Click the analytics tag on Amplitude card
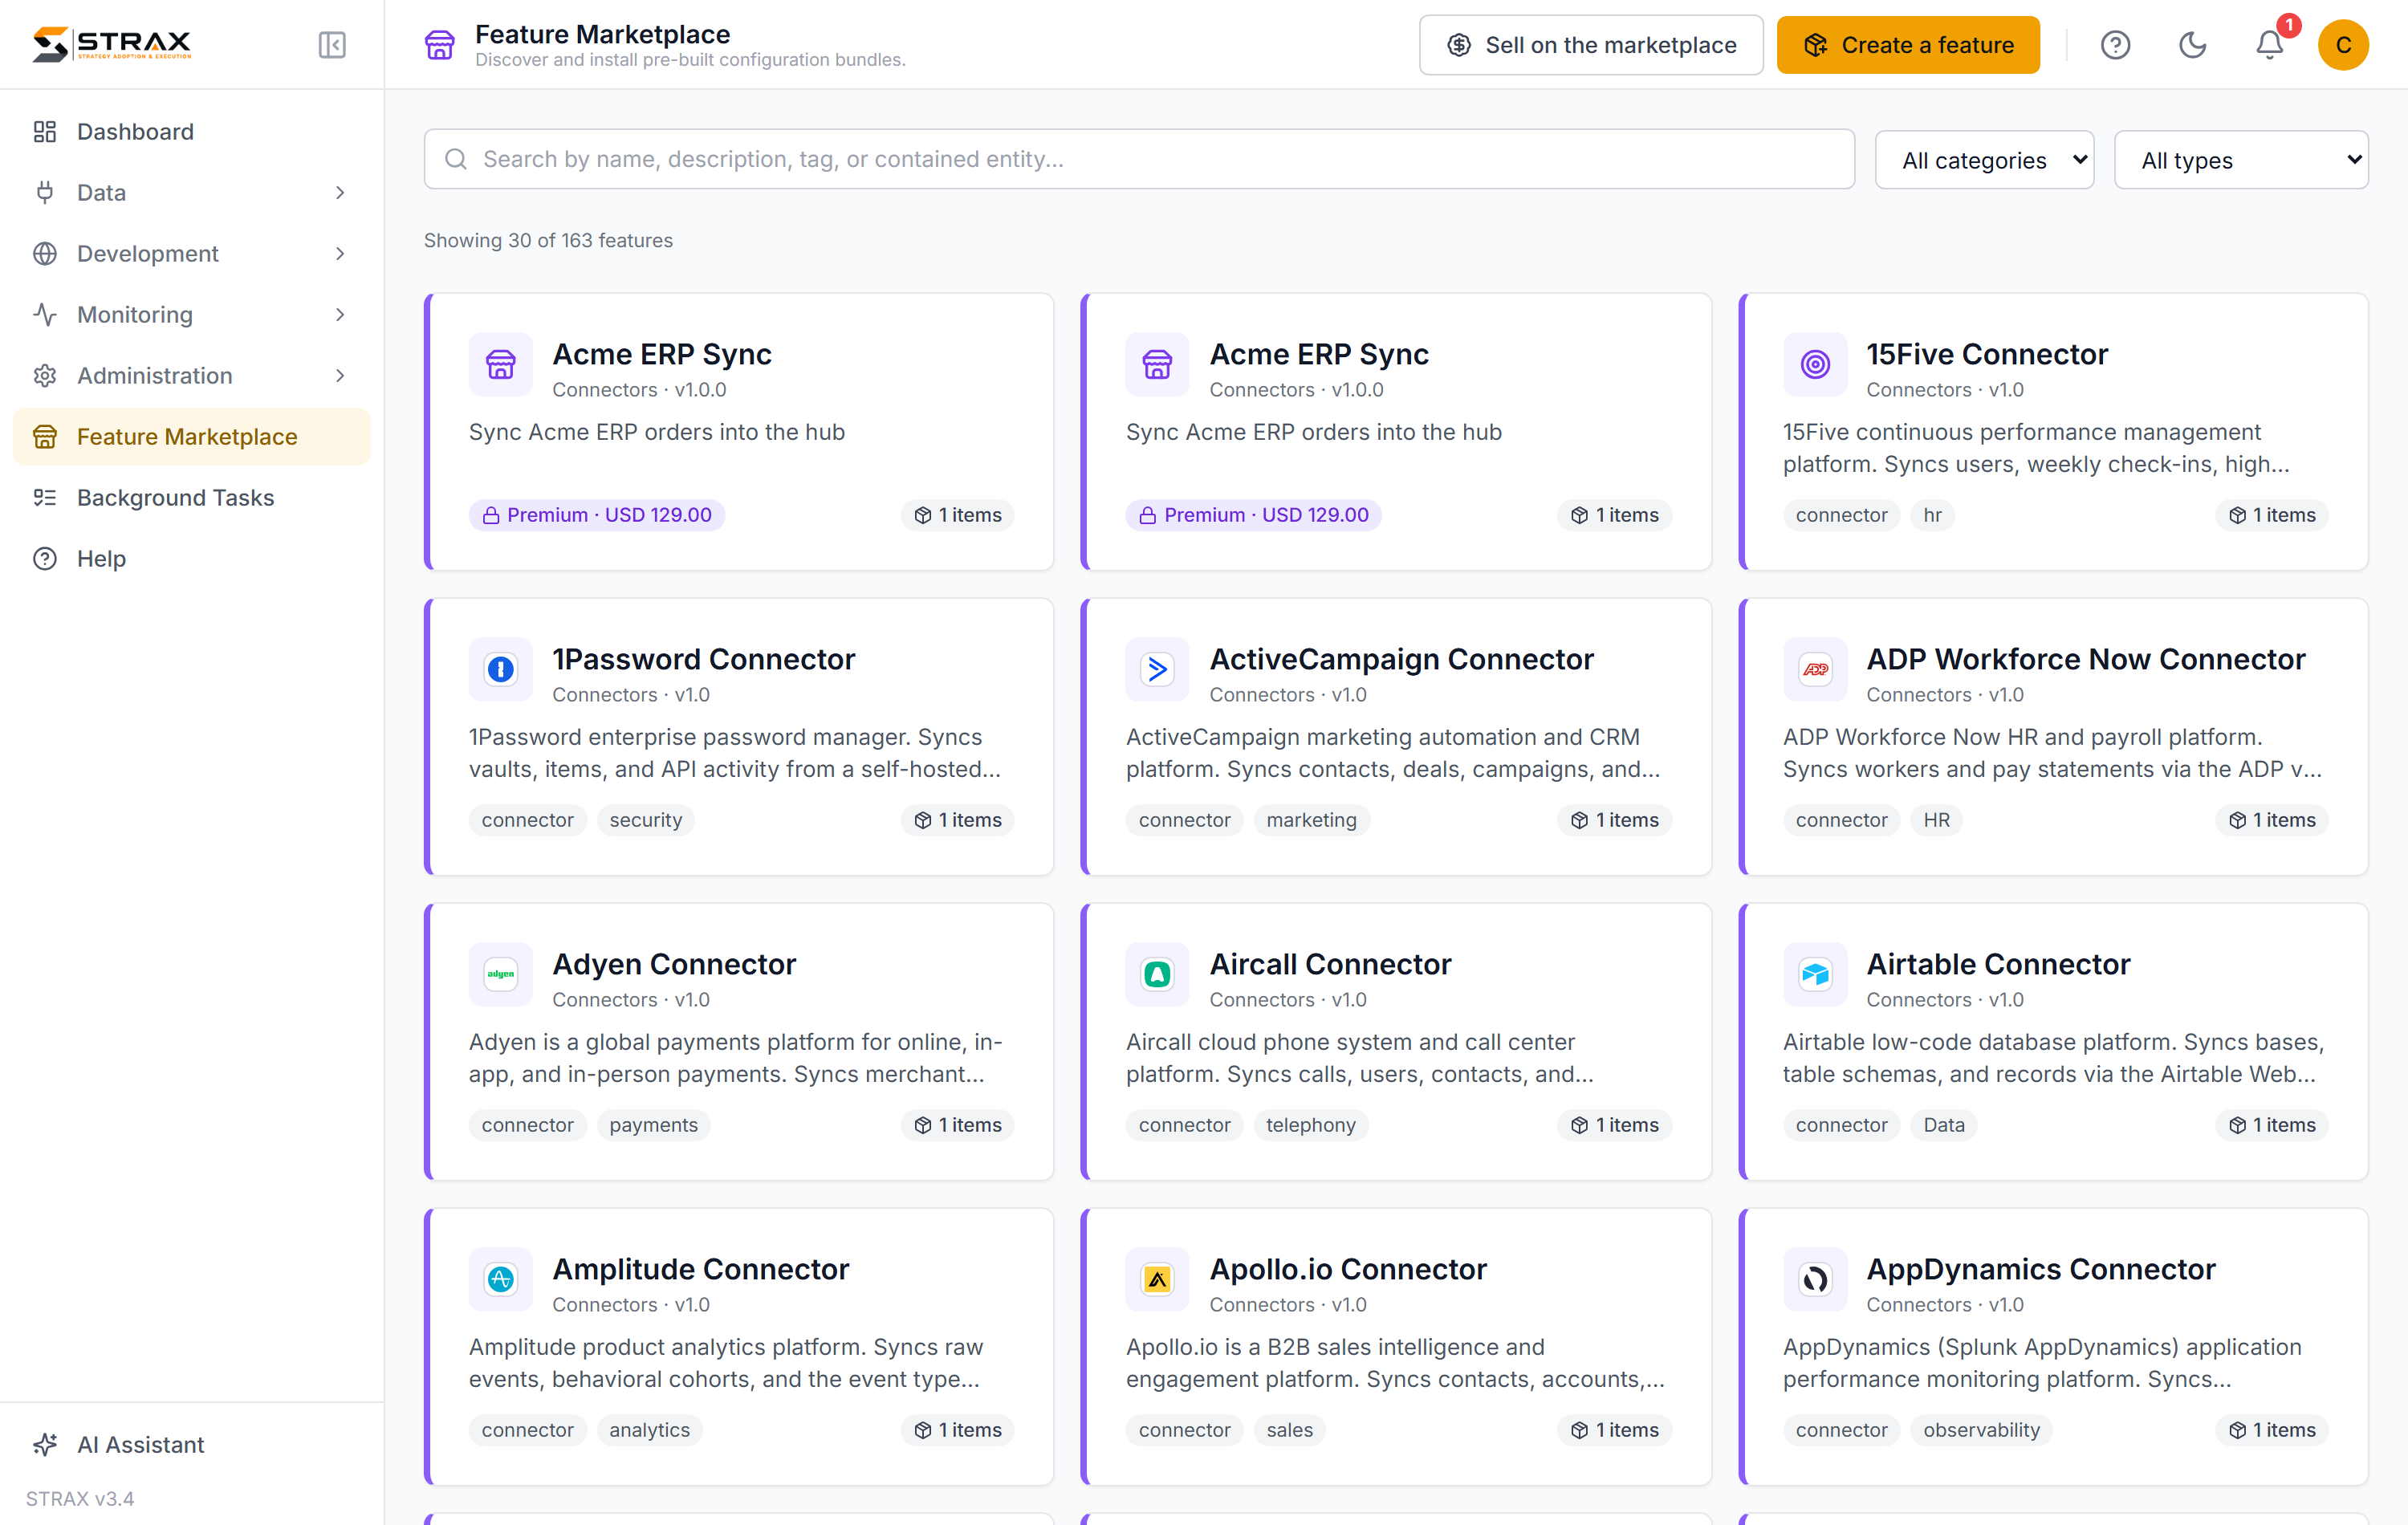The image size is (2408, 1525). [x=649, y=1430]
